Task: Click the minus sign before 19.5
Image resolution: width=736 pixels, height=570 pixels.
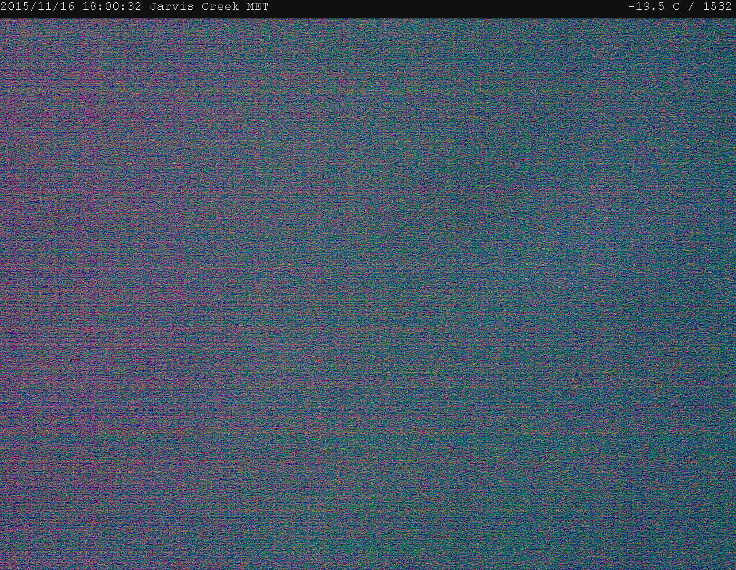Action: (631, 7)
